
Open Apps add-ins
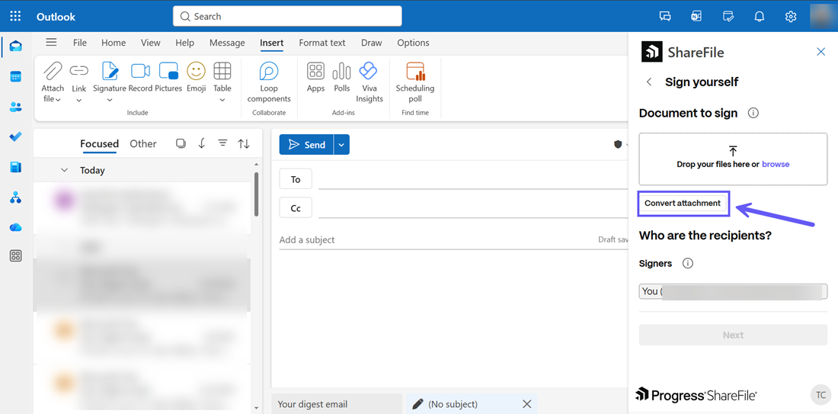point(316,71)
